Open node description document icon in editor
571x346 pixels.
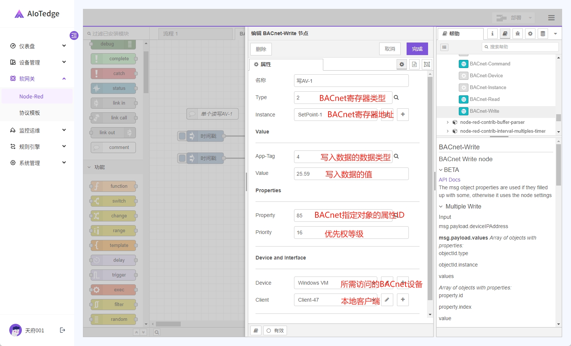[414, 64]
